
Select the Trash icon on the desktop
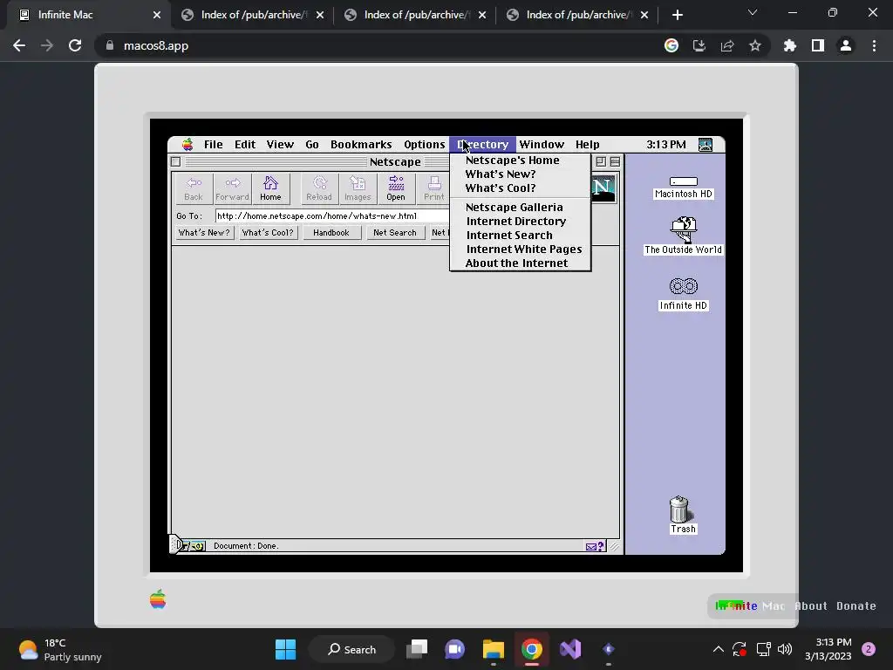pyautogui.click(x=682, y=515)
